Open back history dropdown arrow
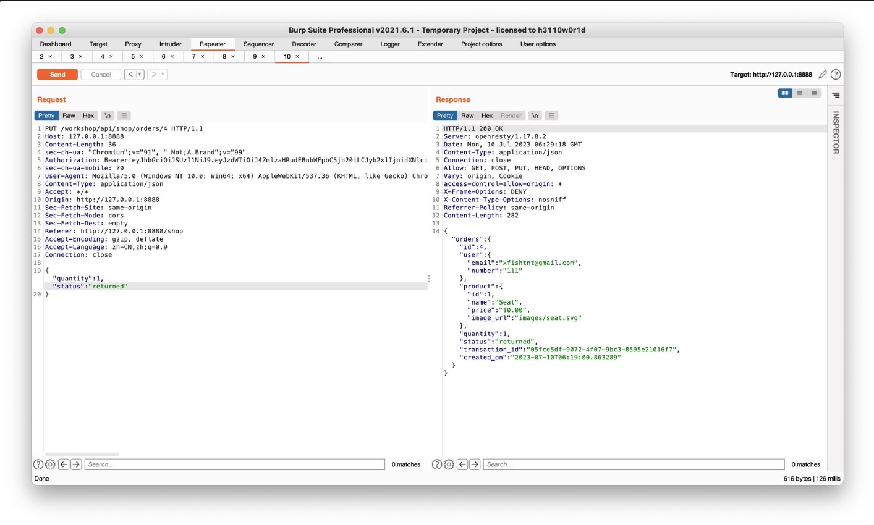This screenshot has height=525, width=874. click(140, 74)
